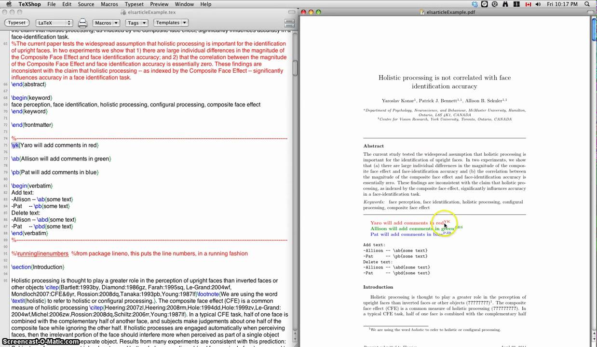Click the highlighted \yk command on line 75
The height and width of the screenshot is (347, 597).
[15, 145]
